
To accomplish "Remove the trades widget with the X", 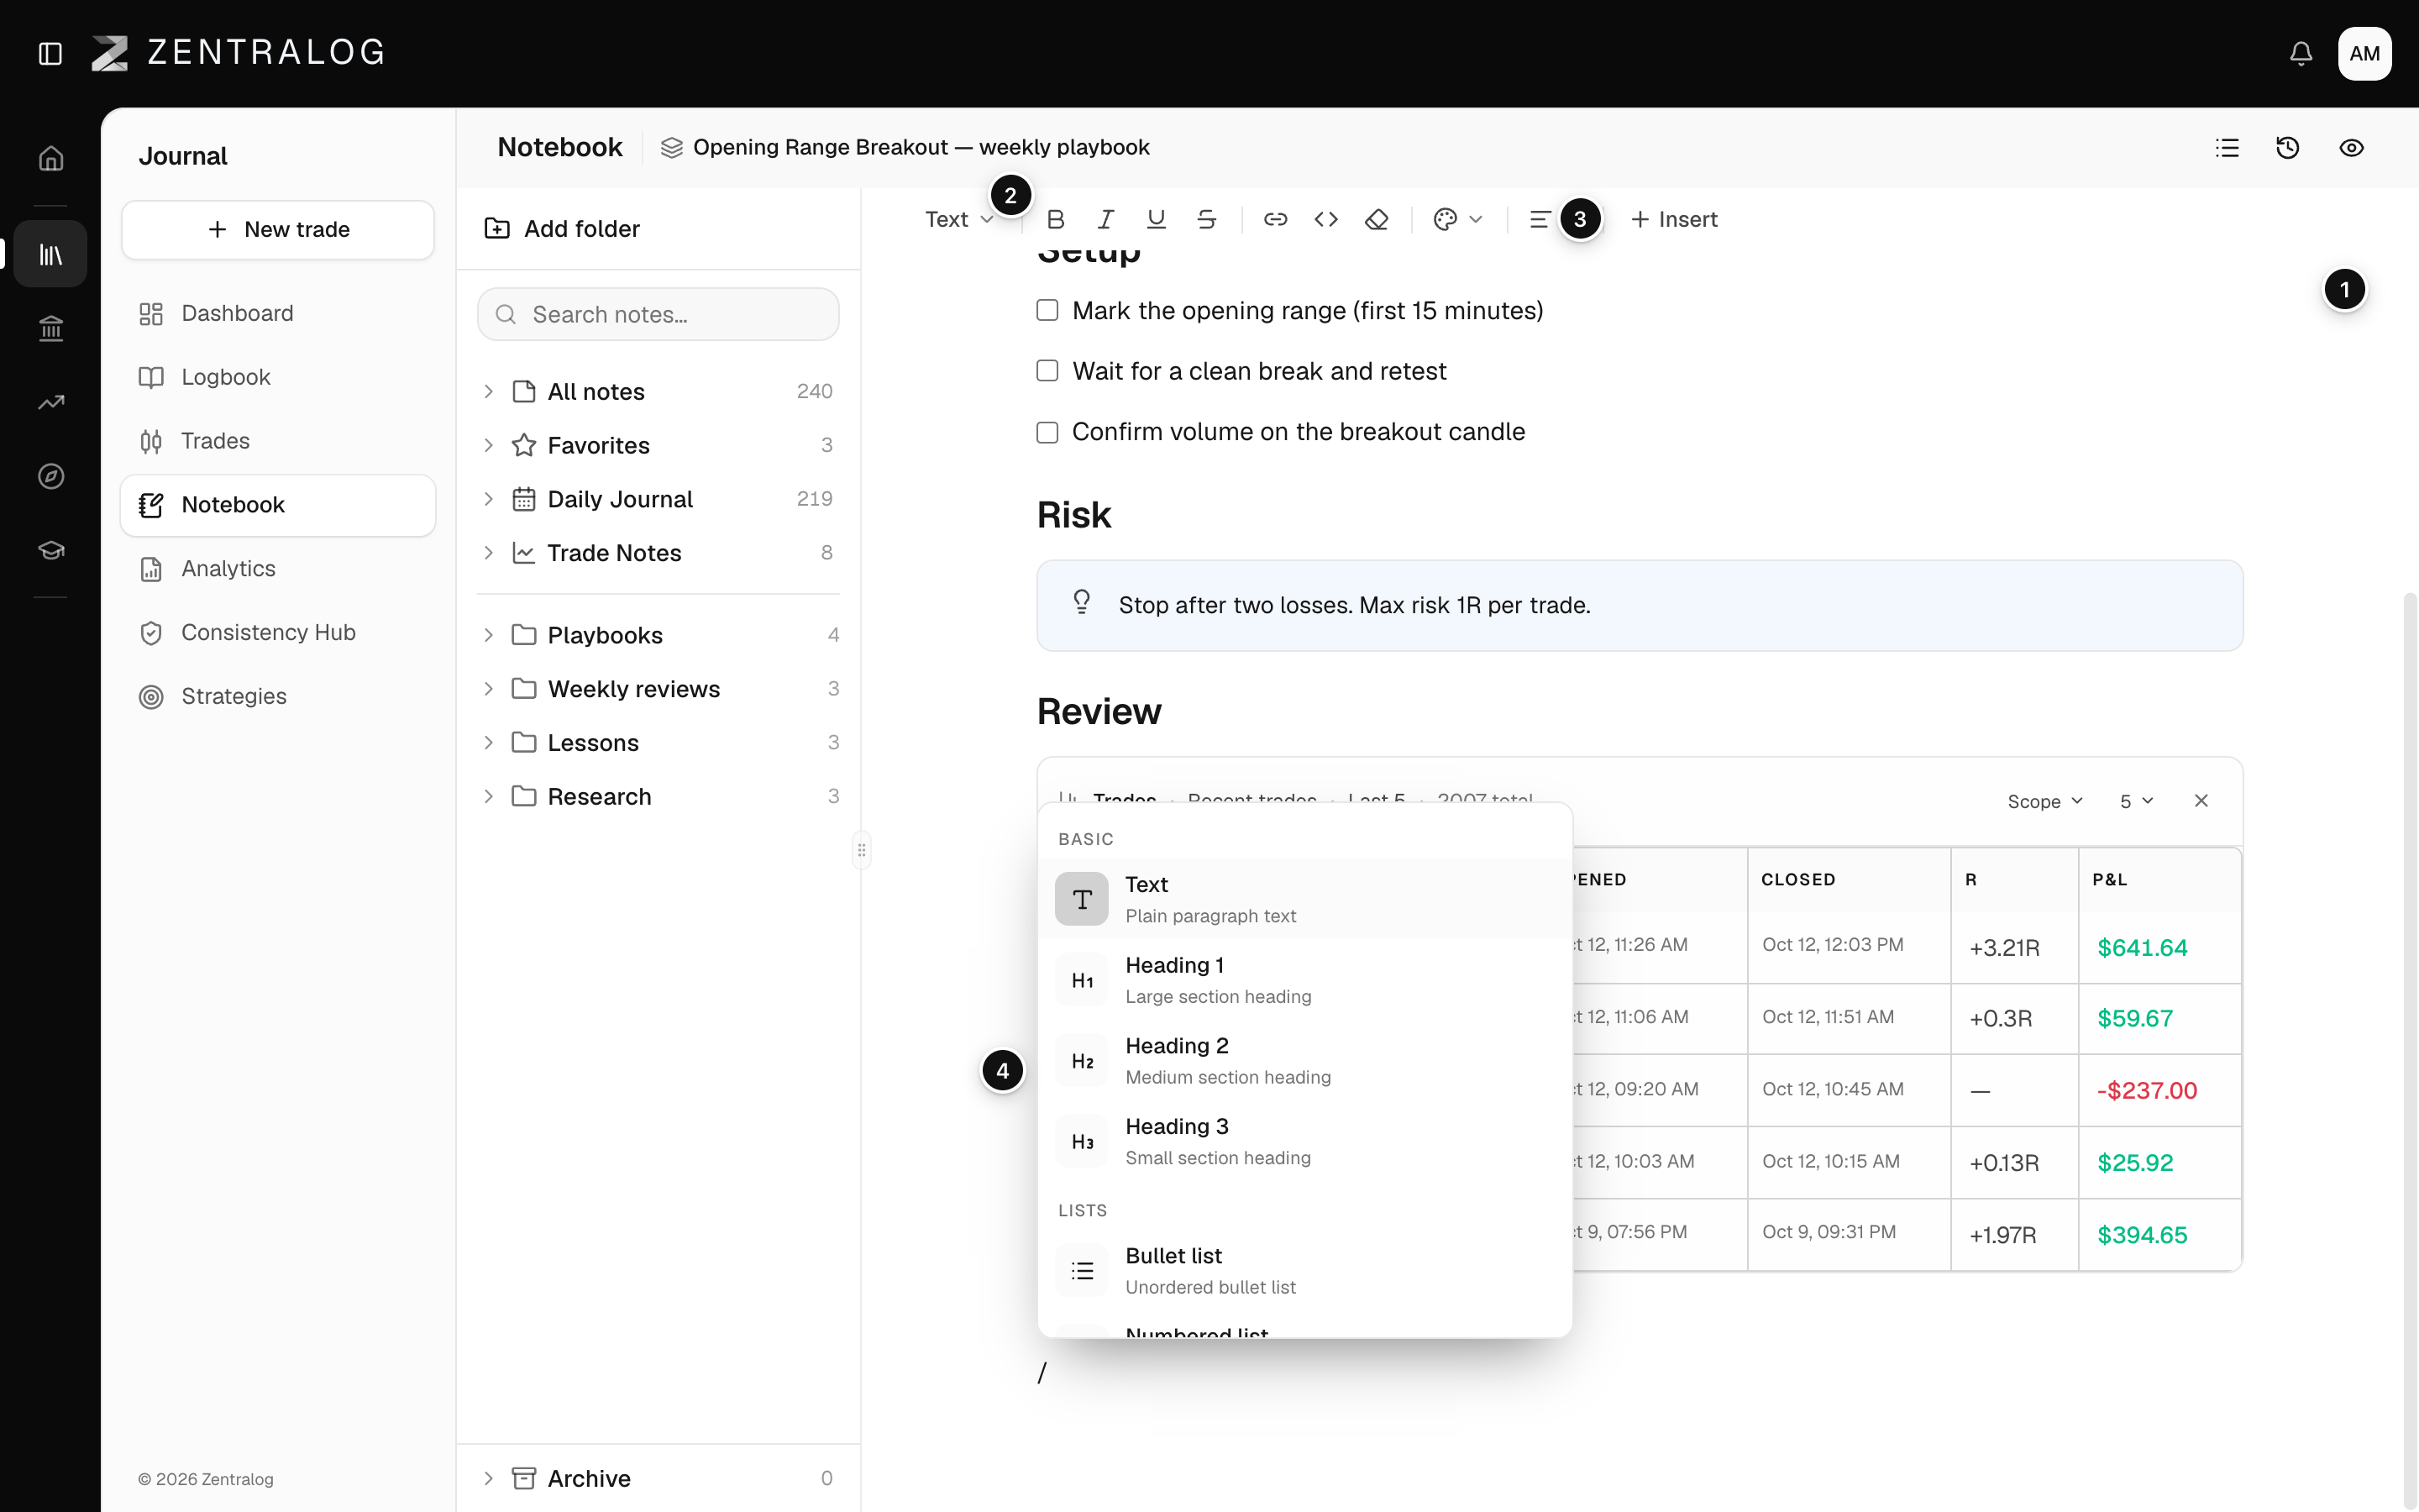I will tap(2201, 801).
